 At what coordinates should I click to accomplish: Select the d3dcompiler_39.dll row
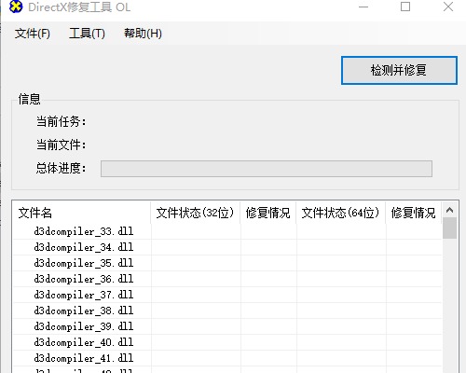(x=227, y=326)
